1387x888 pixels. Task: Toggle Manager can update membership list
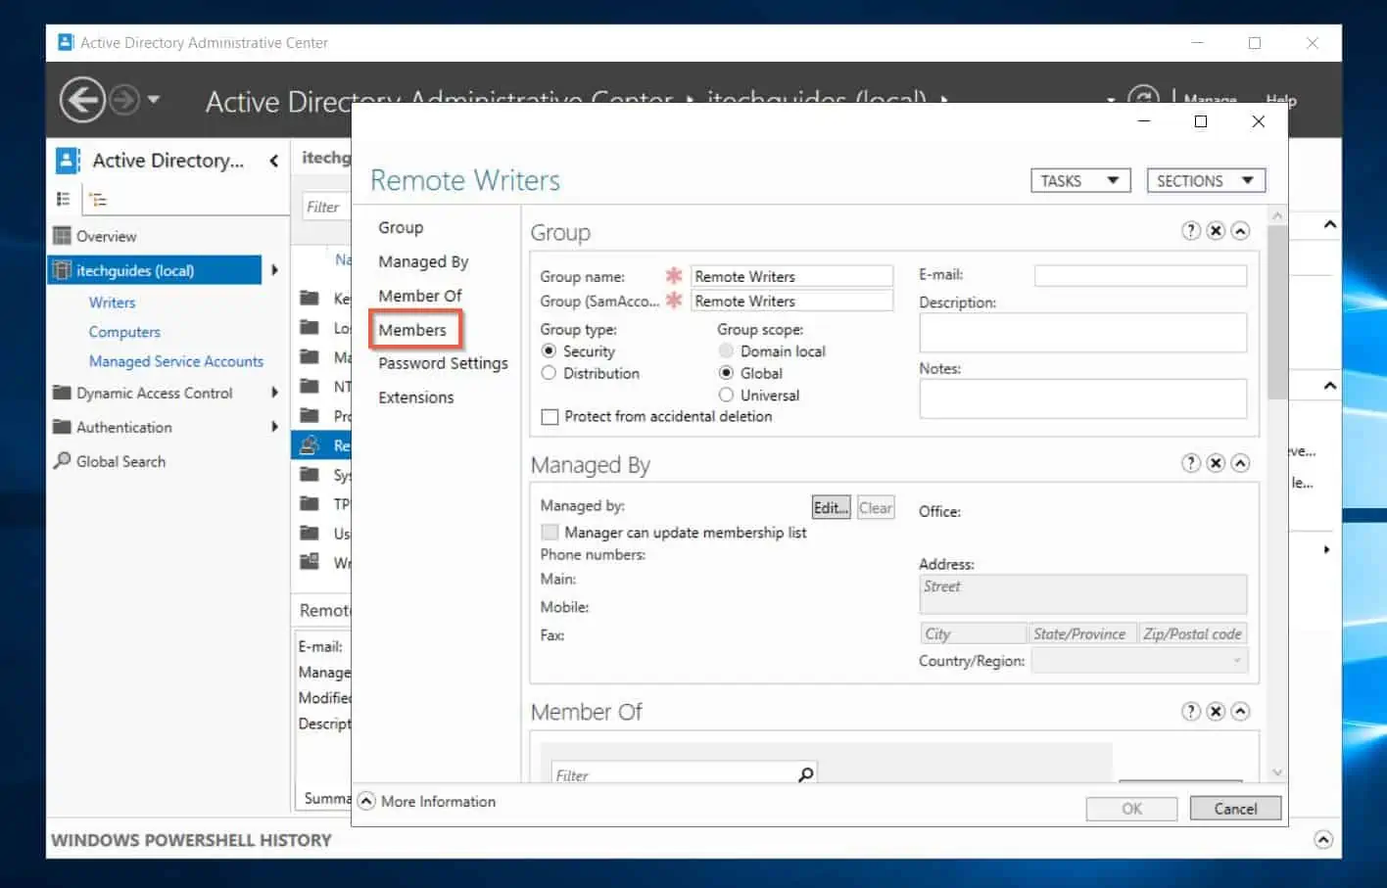[x=550, y=532]
